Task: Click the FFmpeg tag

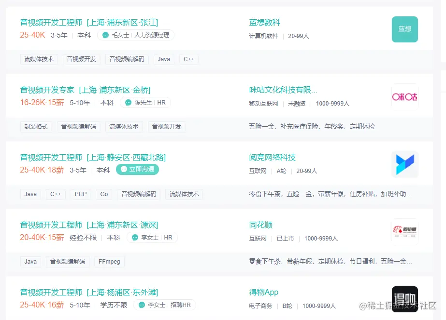Action: [109, 262]
